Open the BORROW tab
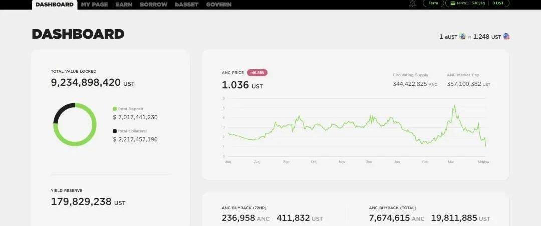541x226 pixels. pos(154,4)
